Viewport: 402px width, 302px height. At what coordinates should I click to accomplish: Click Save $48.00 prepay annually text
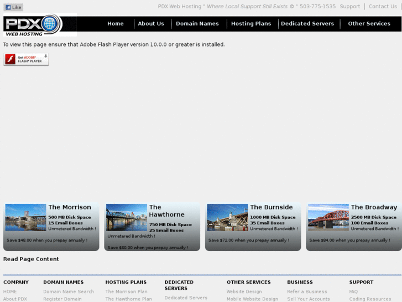click(x=47, y=240)
